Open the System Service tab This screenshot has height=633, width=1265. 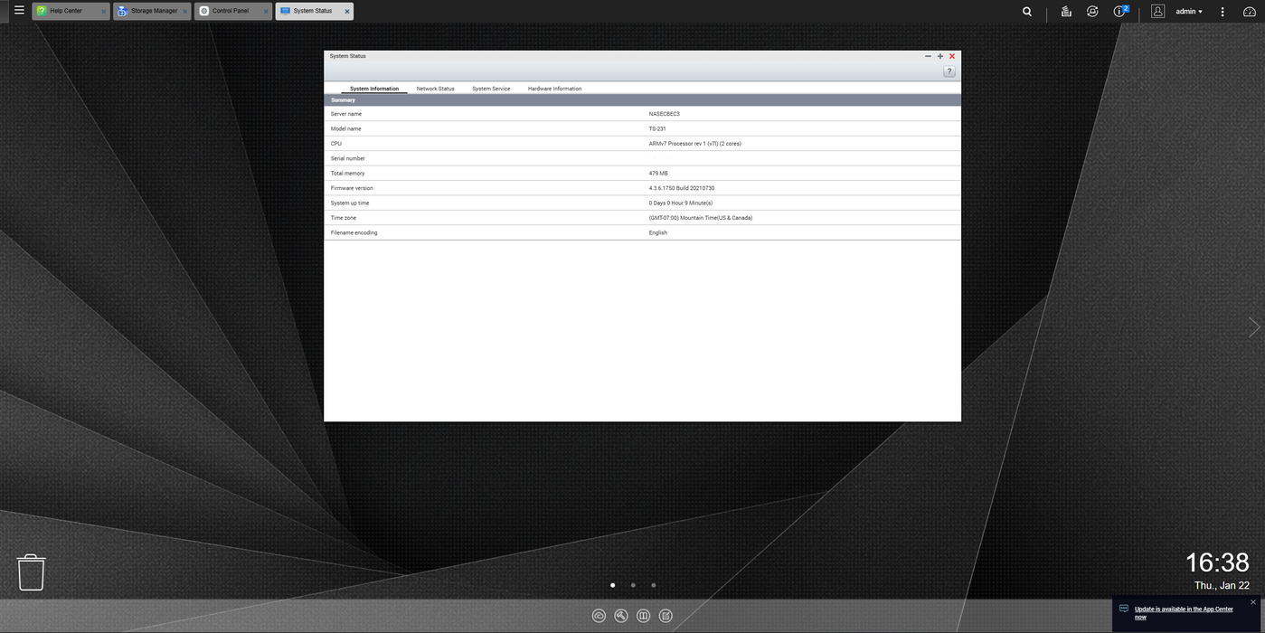tap(491, 89)
